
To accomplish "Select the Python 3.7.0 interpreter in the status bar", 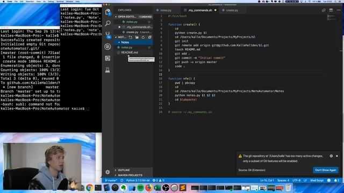I will (x=138, y=180).
